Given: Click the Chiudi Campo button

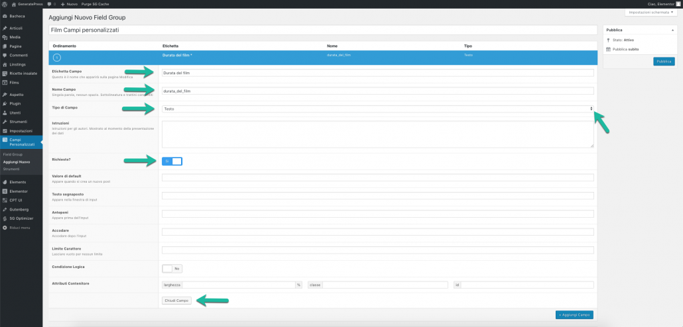Looking at the screenshot, I should (176, 301).
